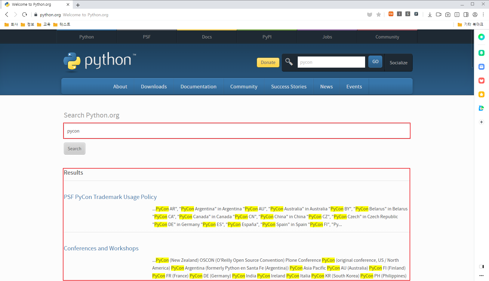Open a new tab with the plus icon
The image size is (489, 281).
[78, 5]
